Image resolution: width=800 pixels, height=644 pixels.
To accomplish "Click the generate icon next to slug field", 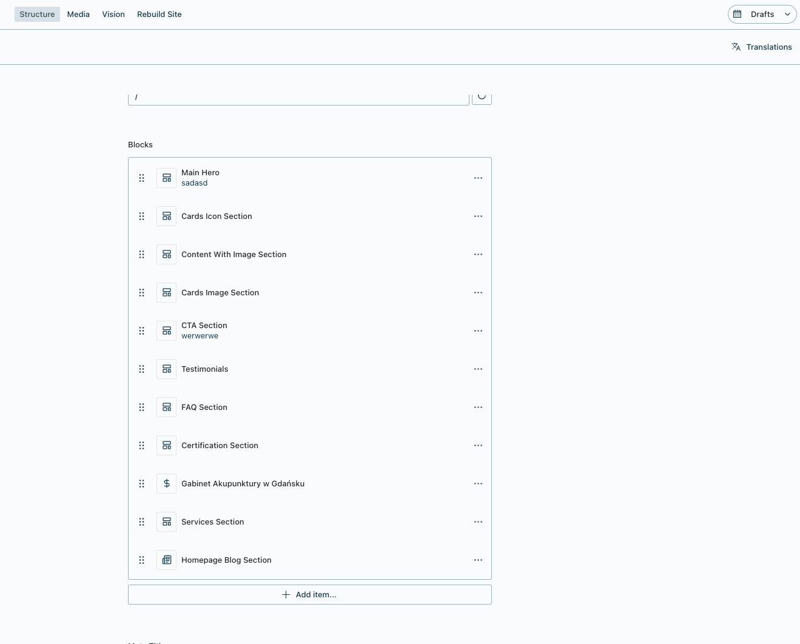I will [482, 97].
